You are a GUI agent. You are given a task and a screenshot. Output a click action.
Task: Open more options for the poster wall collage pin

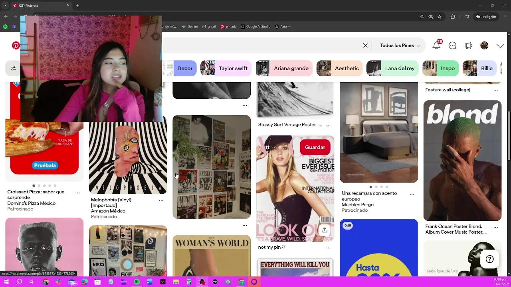[x=245, y=225]
